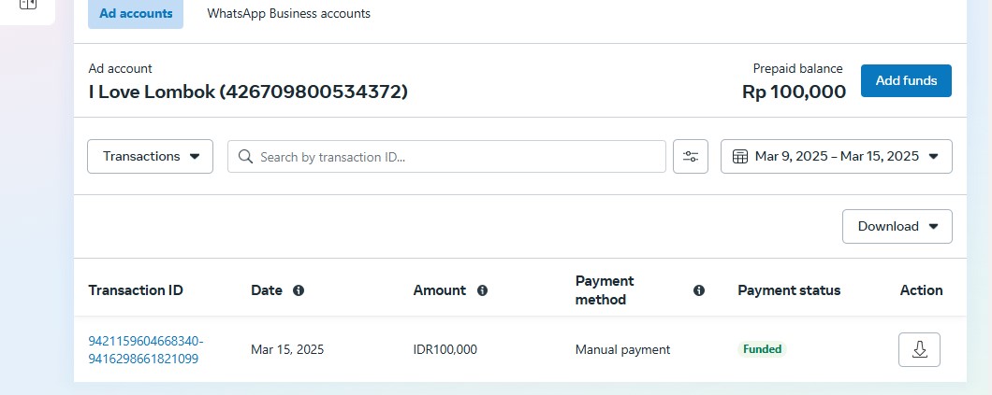
Task: Open the Download dropdown menu
Action: click(x=897, y=226)
